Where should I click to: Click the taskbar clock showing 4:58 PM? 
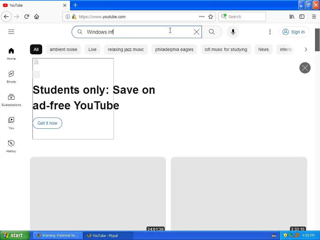(308, 236)
